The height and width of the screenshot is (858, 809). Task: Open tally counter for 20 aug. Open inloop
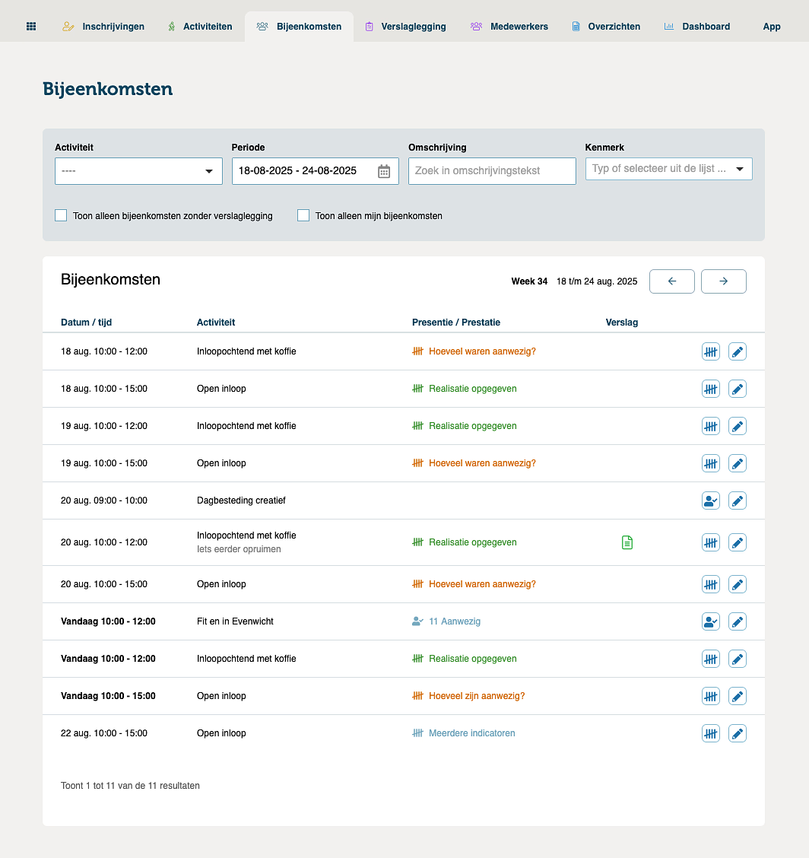point(711,584)
